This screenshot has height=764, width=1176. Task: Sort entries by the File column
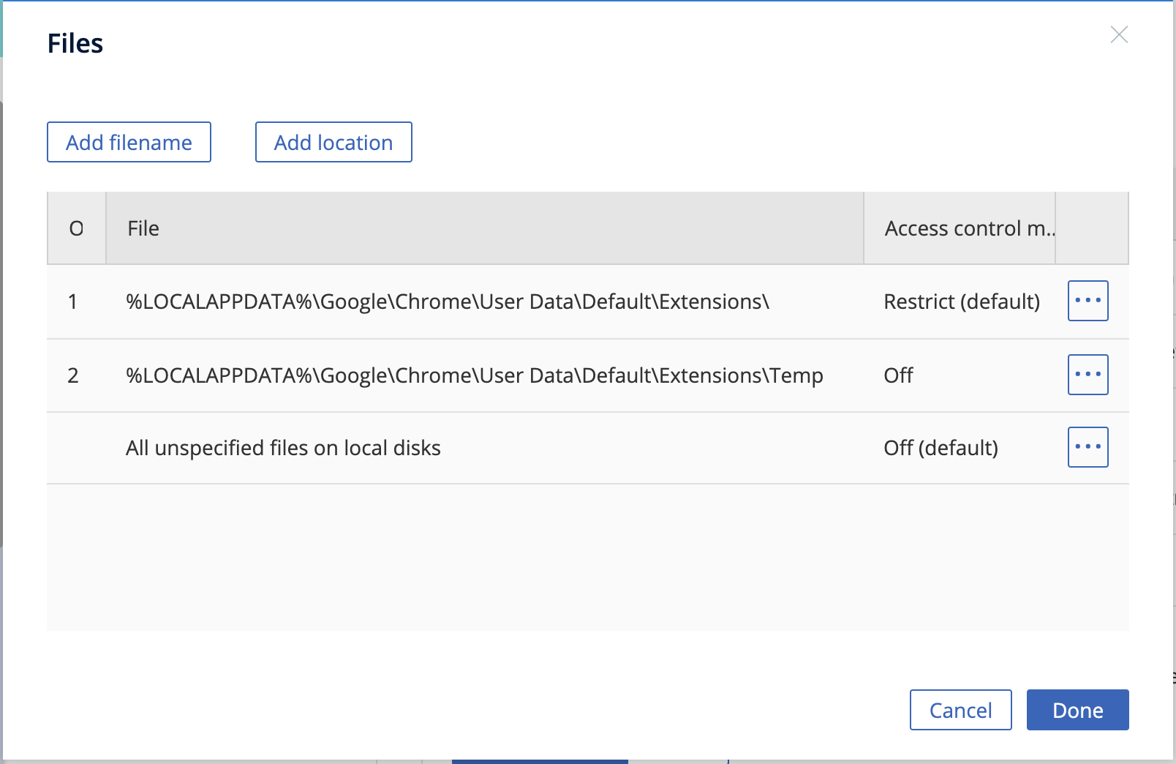[143, 228]
